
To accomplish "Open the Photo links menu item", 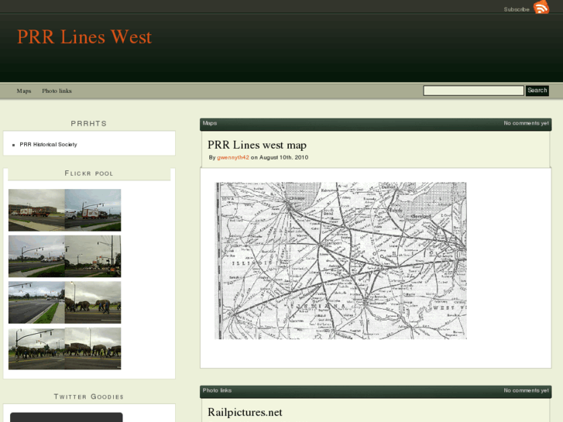I will 57,91.
